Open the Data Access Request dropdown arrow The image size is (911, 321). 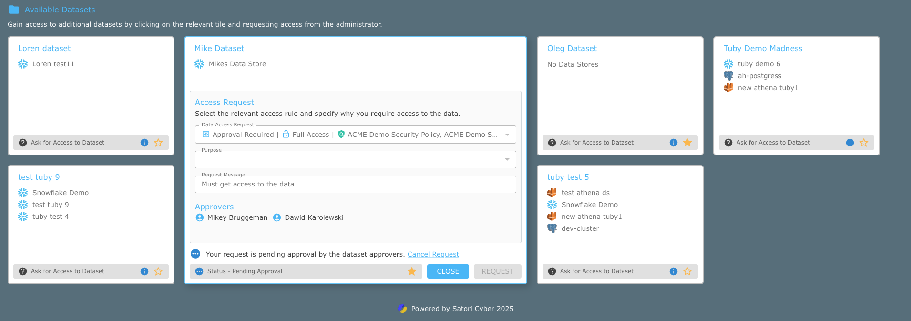(x=507, y=135)
